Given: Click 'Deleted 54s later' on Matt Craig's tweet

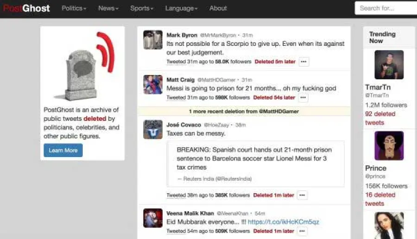Looking at the screenshot, I should point(274,98).
